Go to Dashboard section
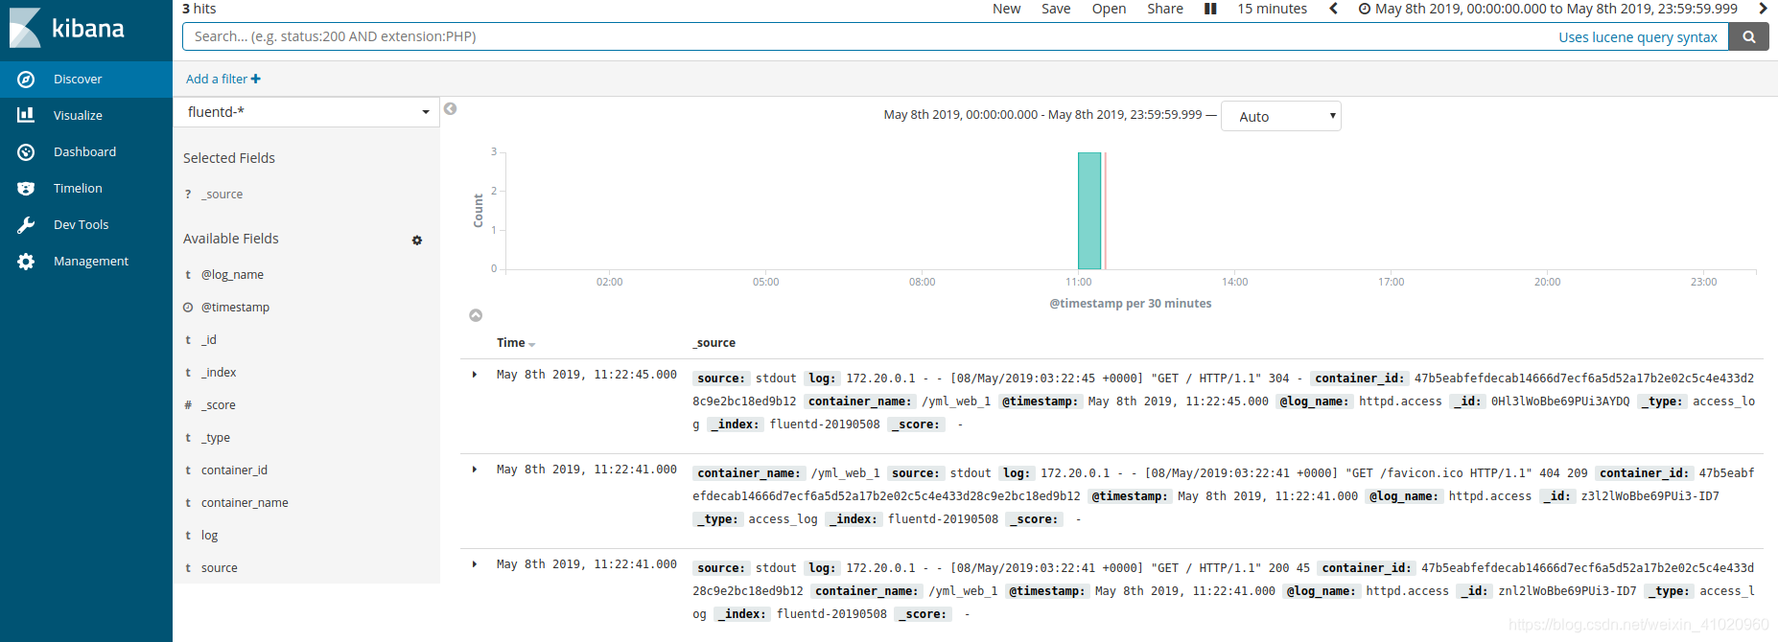The height and width of the screenshot is (642, 1778). [x=86, y=152]
